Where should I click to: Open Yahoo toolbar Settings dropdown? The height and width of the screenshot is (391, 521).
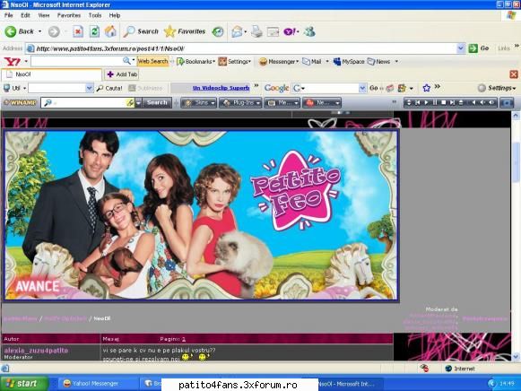(235, 62)
